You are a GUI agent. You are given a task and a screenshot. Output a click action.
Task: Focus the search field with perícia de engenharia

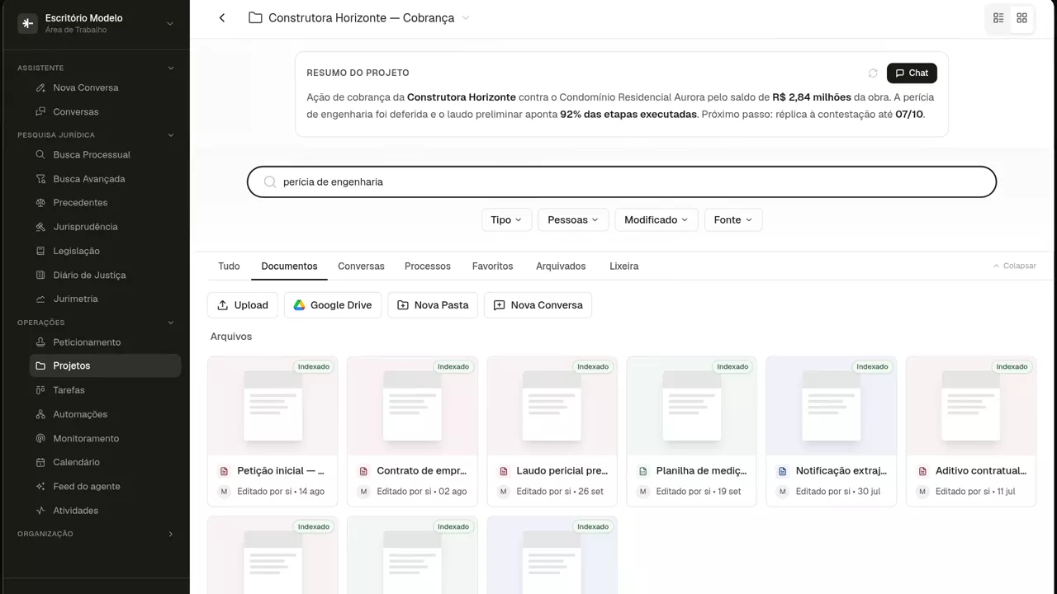(x=622, y=182)
